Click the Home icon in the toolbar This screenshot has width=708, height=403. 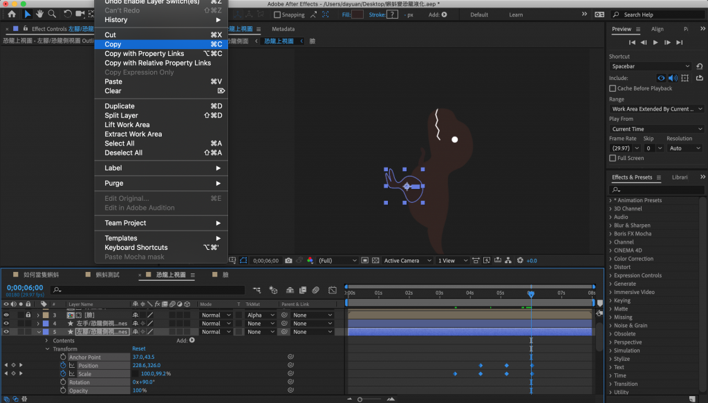[x=12, y=14]
